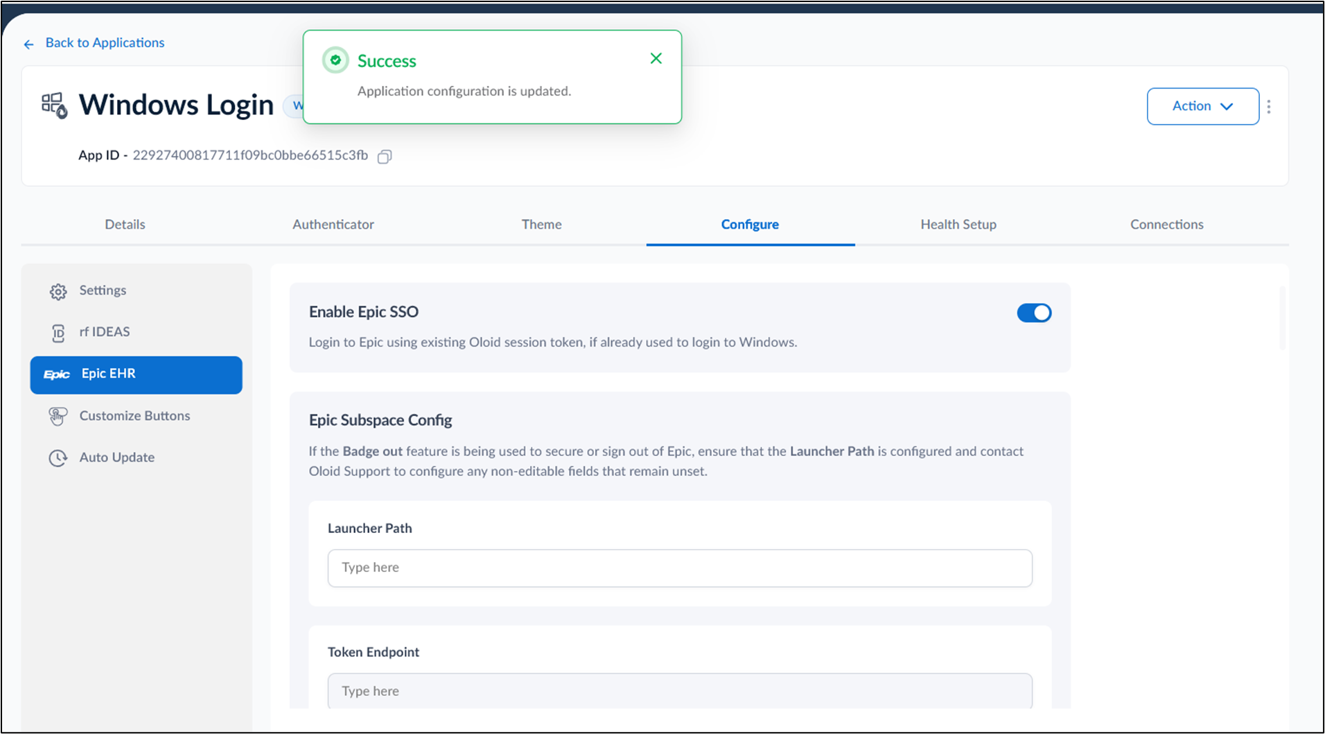The width and height of the screenshot is (1325, 734).
Task: Click the Auto Update clock icon
Action: click(x=58, y=458)
